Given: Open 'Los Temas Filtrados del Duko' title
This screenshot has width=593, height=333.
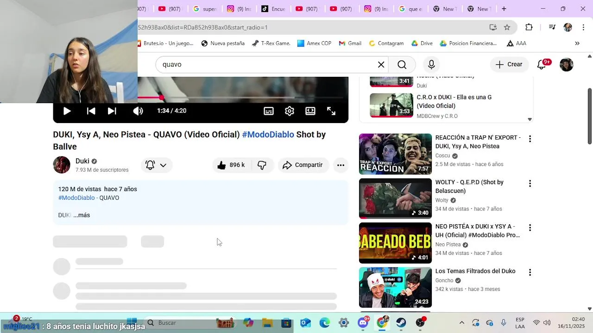Looking at the screenshot, I should point(475,271).
